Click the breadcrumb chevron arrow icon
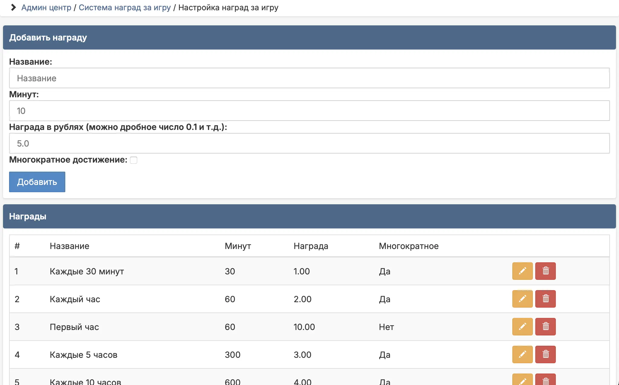 tap(13, 8)
